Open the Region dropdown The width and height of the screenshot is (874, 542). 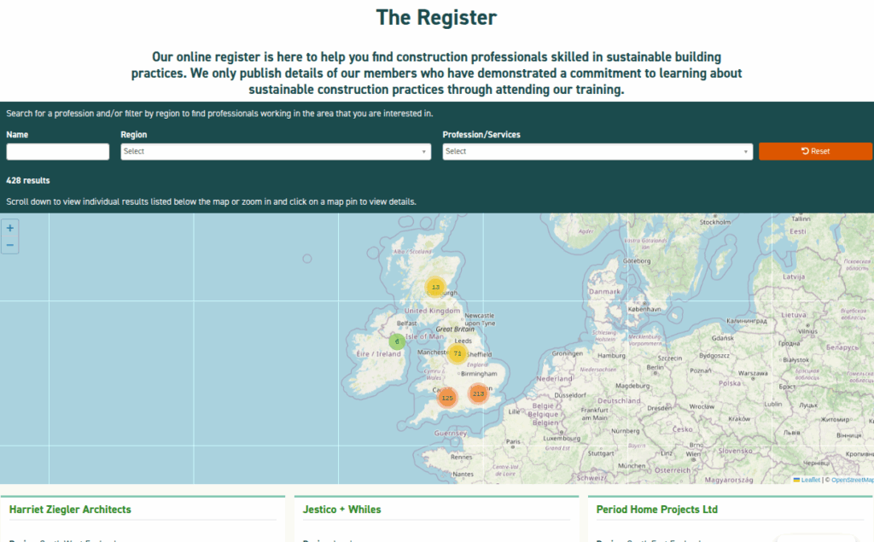tap(273, 151)
